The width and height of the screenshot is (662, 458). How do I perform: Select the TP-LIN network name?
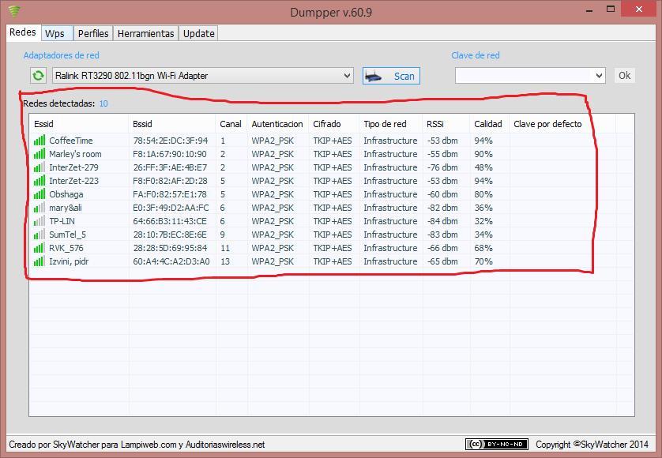point(62,221)
